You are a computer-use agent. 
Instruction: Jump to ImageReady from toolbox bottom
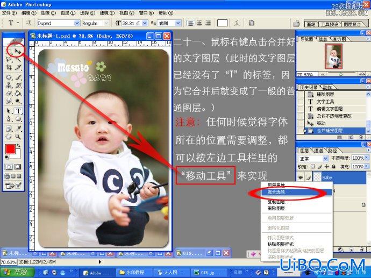pyautogui.click(x=13, y=186)
